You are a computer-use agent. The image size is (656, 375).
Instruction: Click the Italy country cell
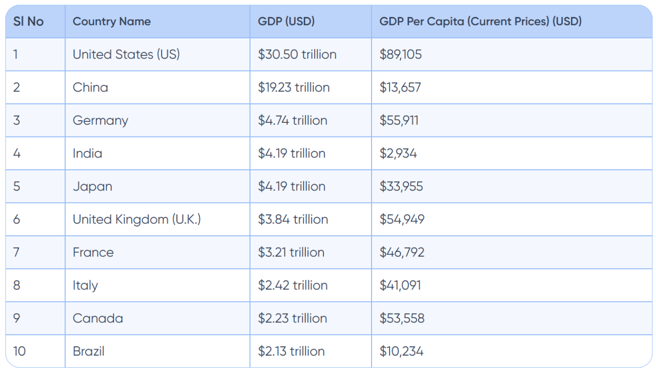click(x=85, y=285)
